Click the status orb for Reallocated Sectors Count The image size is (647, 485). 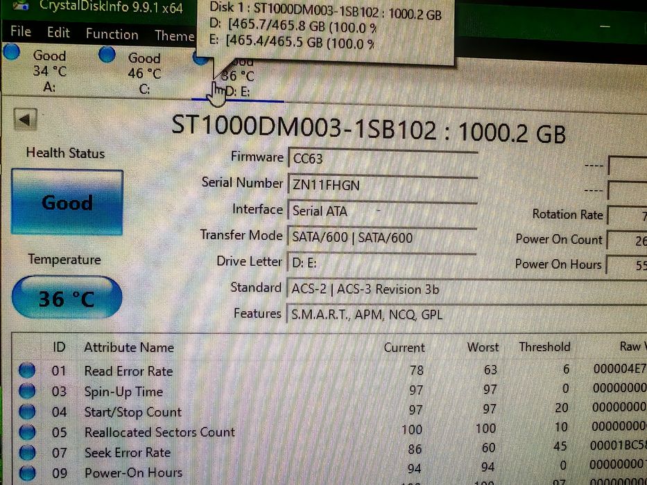point(27,432)
